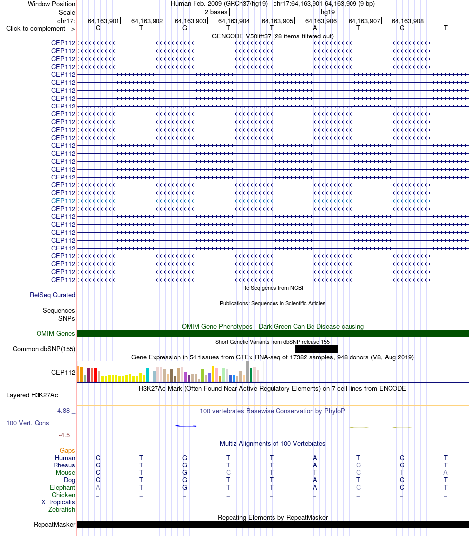
Task: Click the 'Scale' track label
Action: click(x=67, y=13)
